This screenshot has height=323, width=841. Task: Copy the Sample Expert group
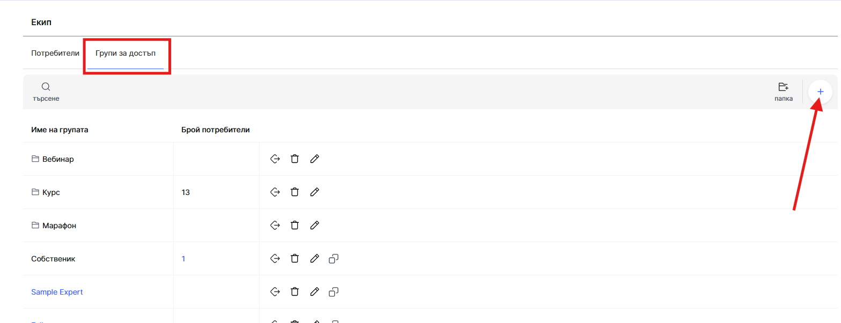[x=334, y=292]
